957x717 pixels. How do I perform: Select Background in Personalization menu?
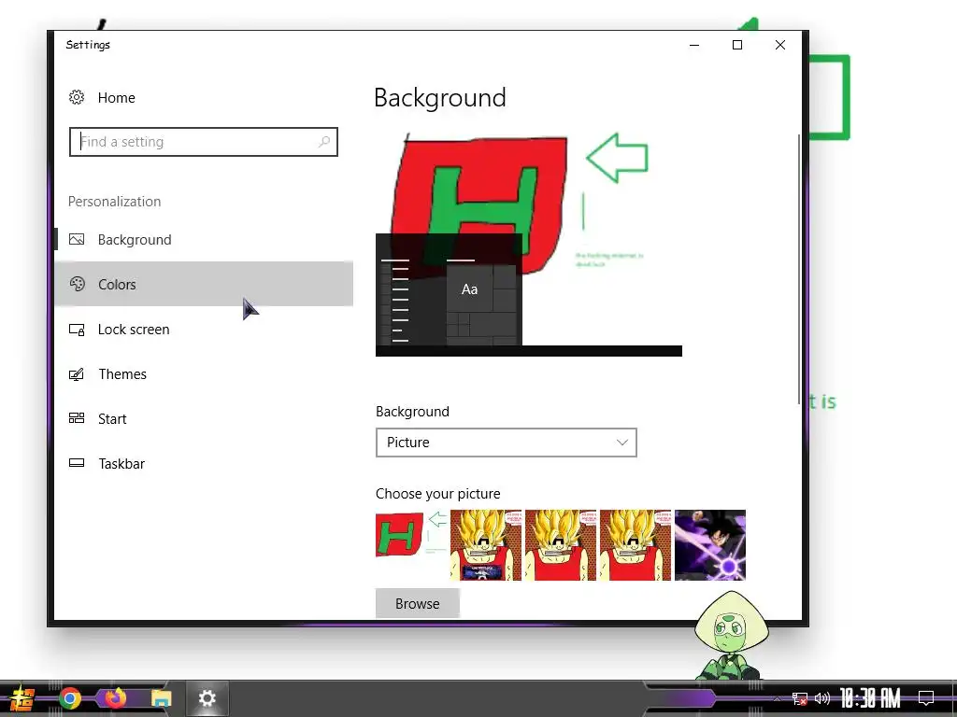click(204, 240)
